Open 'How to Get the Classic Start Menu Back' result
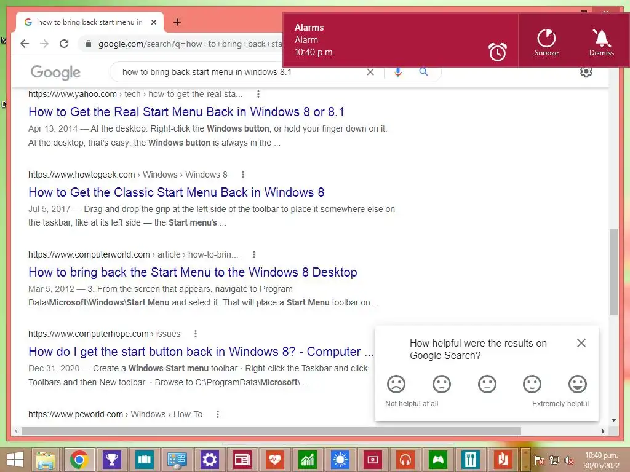 click(x=176, y=192)
